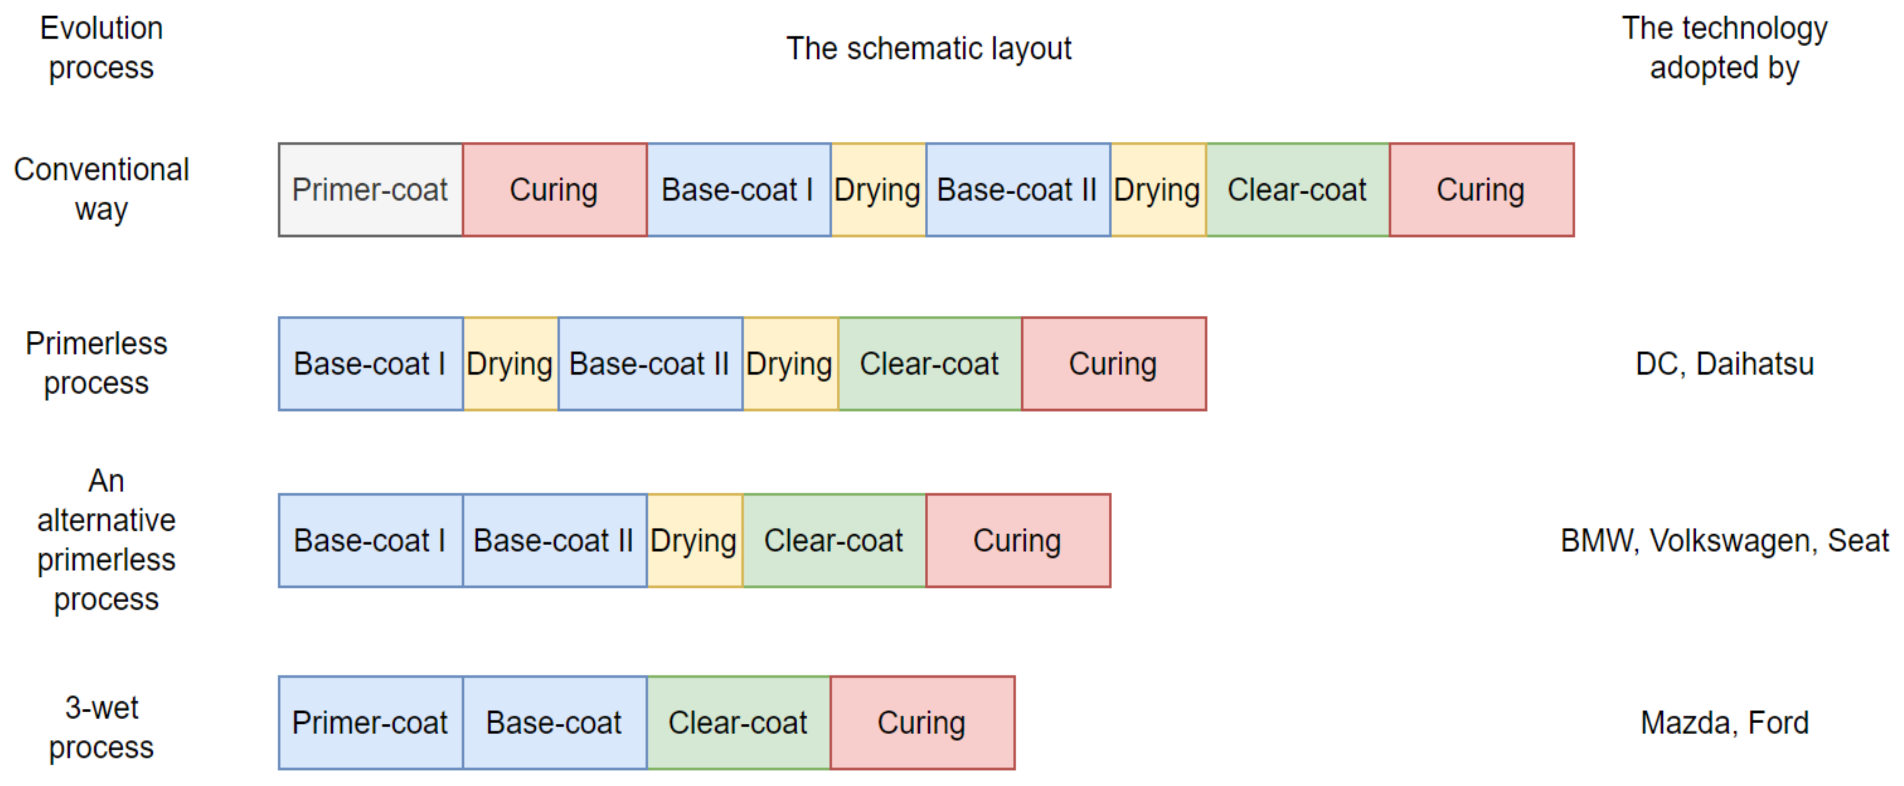Select the Curing box in the Primerless process row
Screen dimensions: 1904x786
1113,364
